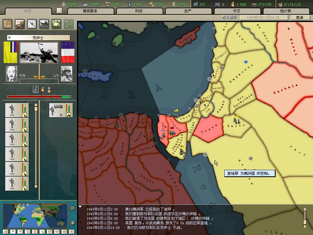Toggle the briefcase map mode
Image resolution: width=313 pixels, height=235 pixels.
(64, 232)
